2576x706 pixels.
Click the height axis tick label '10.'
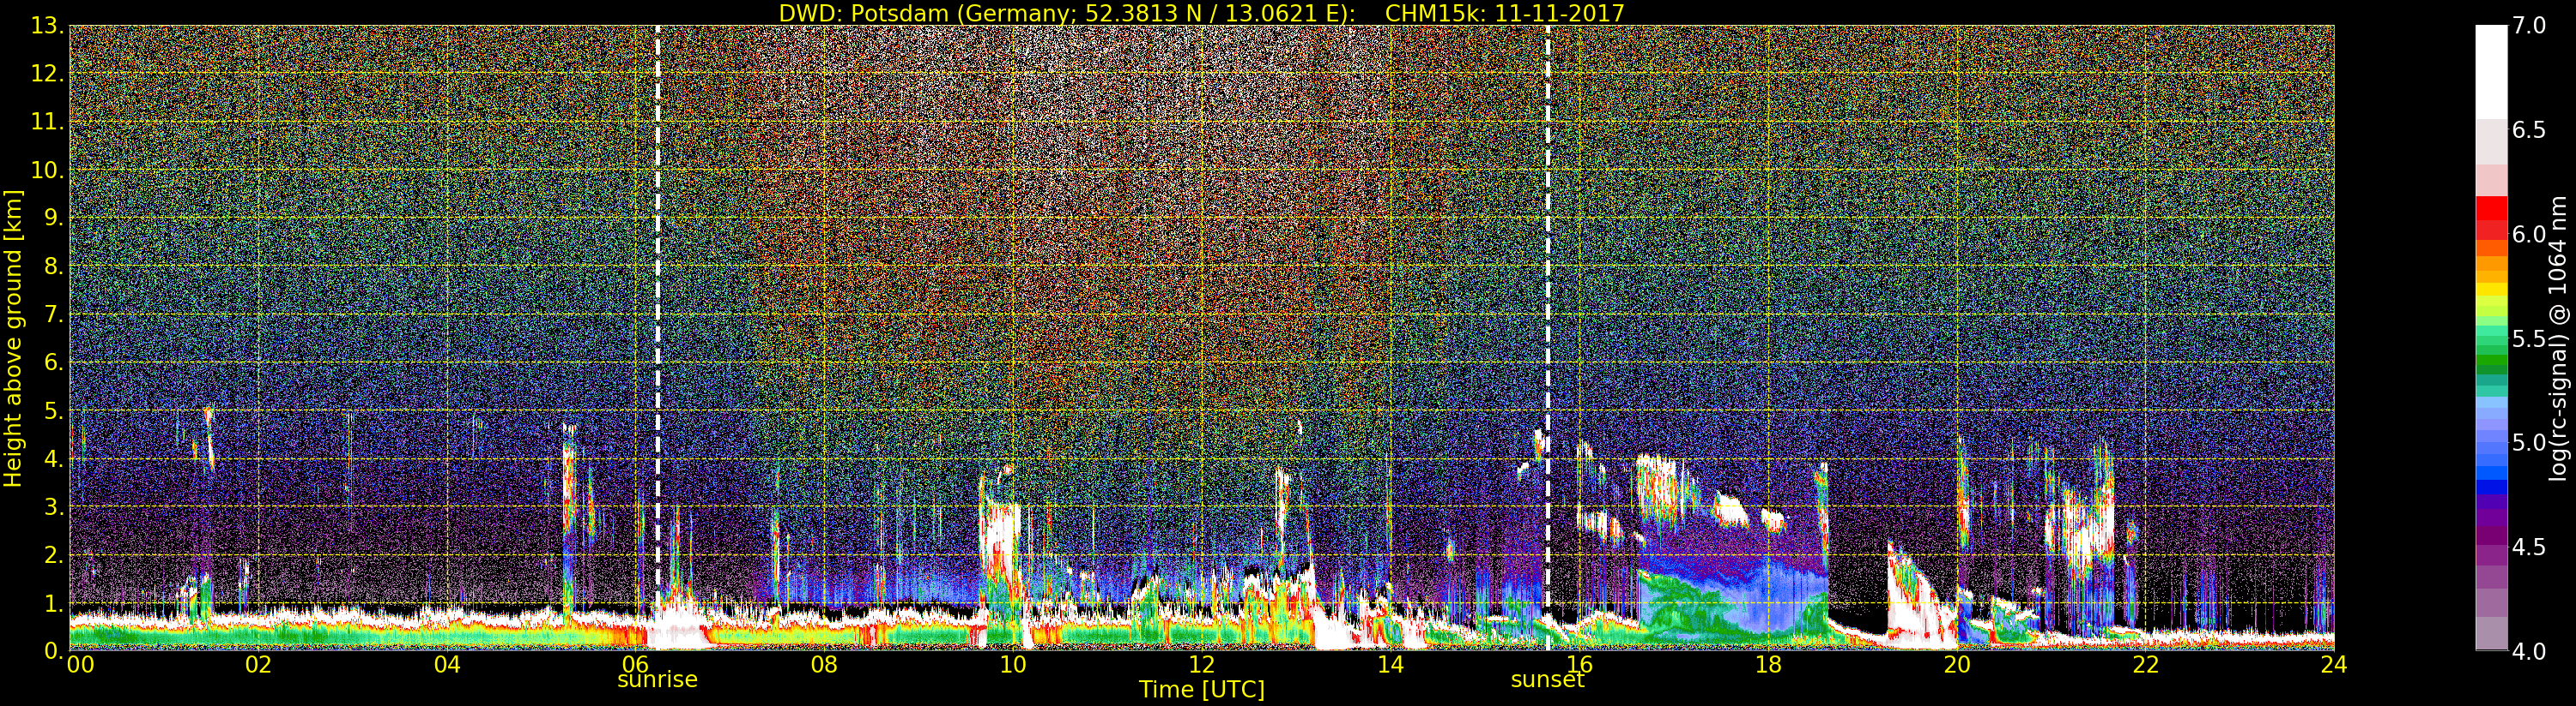tap(47, 170)
